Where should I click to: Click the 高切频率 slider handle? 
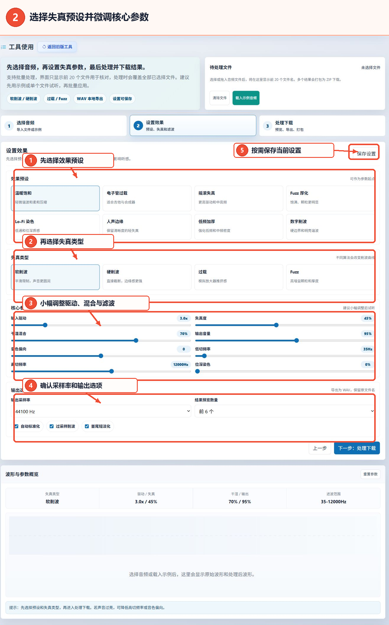coord(111,371)
